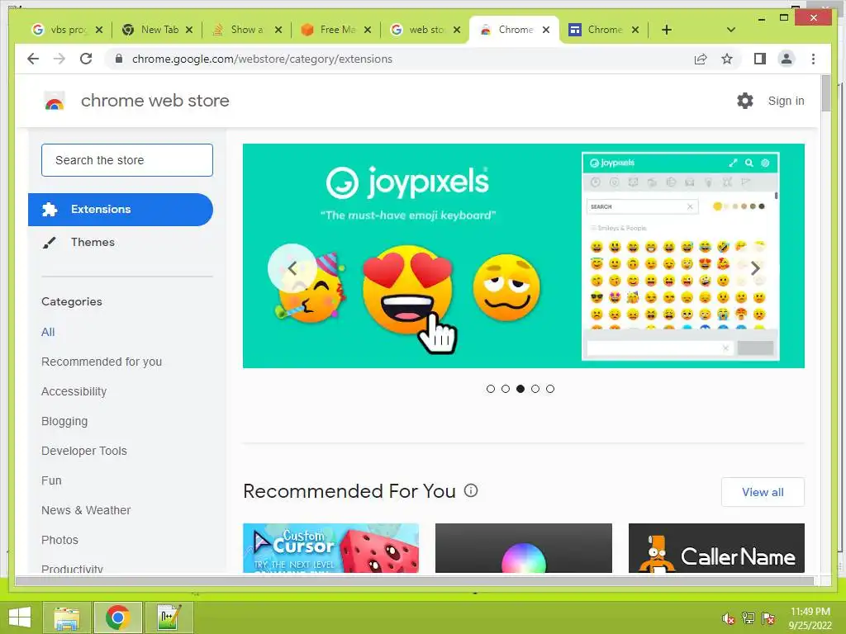
Task: Open a new browser tab with plus icon
Action: coord(667,30)
